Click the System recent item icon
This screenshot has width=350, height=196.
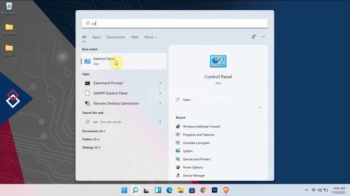(x=178, y=151)
